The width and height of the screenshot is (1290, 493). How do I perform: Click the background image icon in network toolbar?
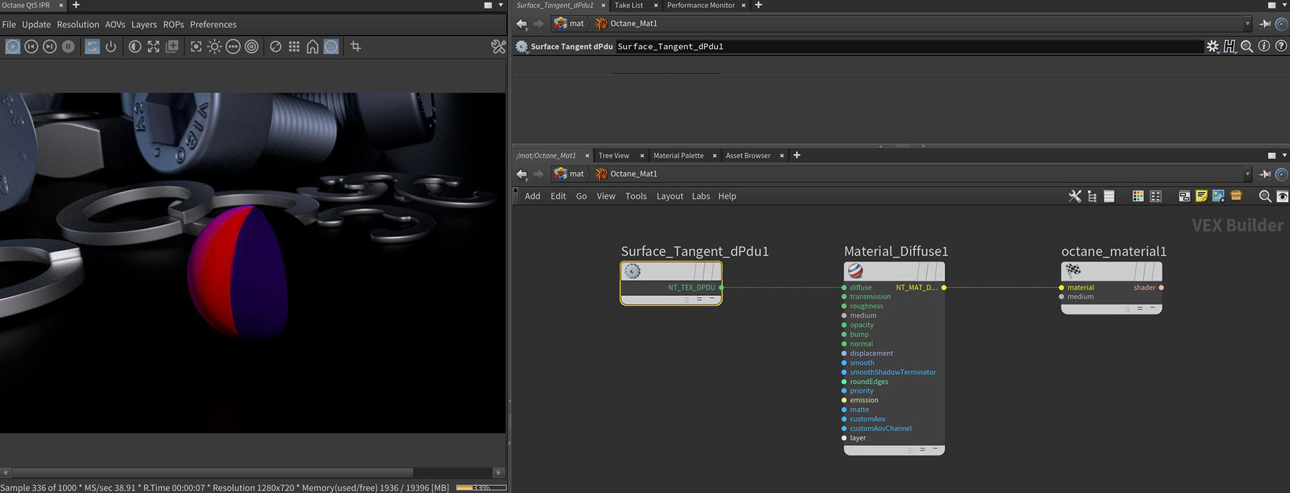[1218, 196]
